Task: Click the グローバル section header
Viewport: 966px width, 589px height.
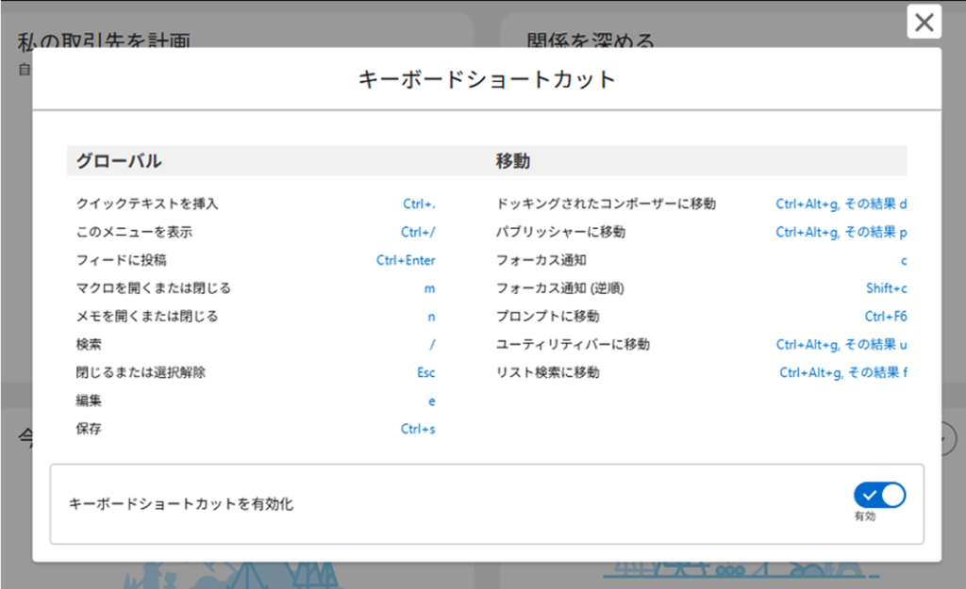Action: (119, 161)
